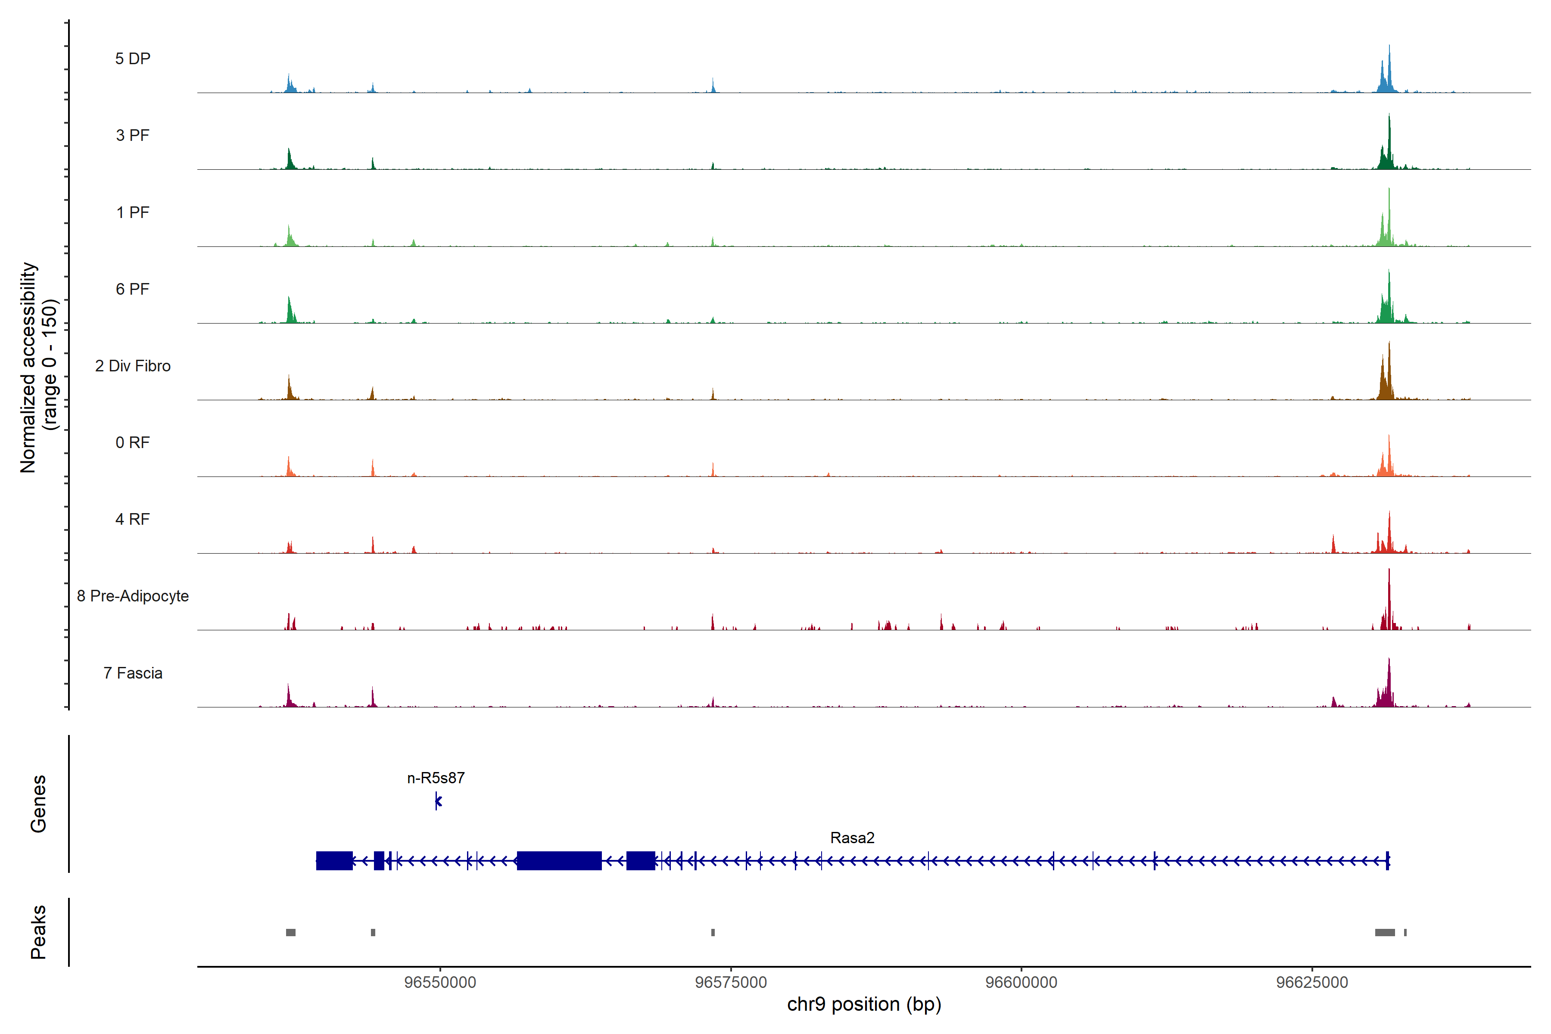This screenshot has height=1034, width=1551.
Task: Click the 3 PF track label
Action: (133, 135)
